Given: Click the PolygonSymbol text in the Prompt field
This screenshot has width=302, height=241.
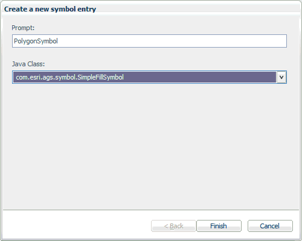Looking at the screenshot, I should point(36,41).
